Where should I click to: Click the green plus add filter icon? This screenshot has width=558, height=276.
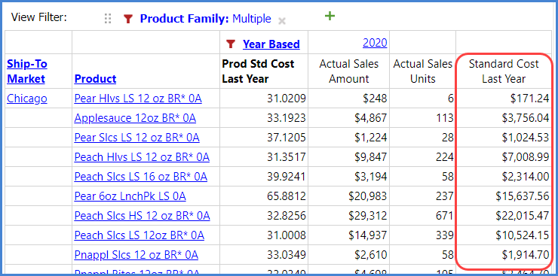(x=330, y=16)
